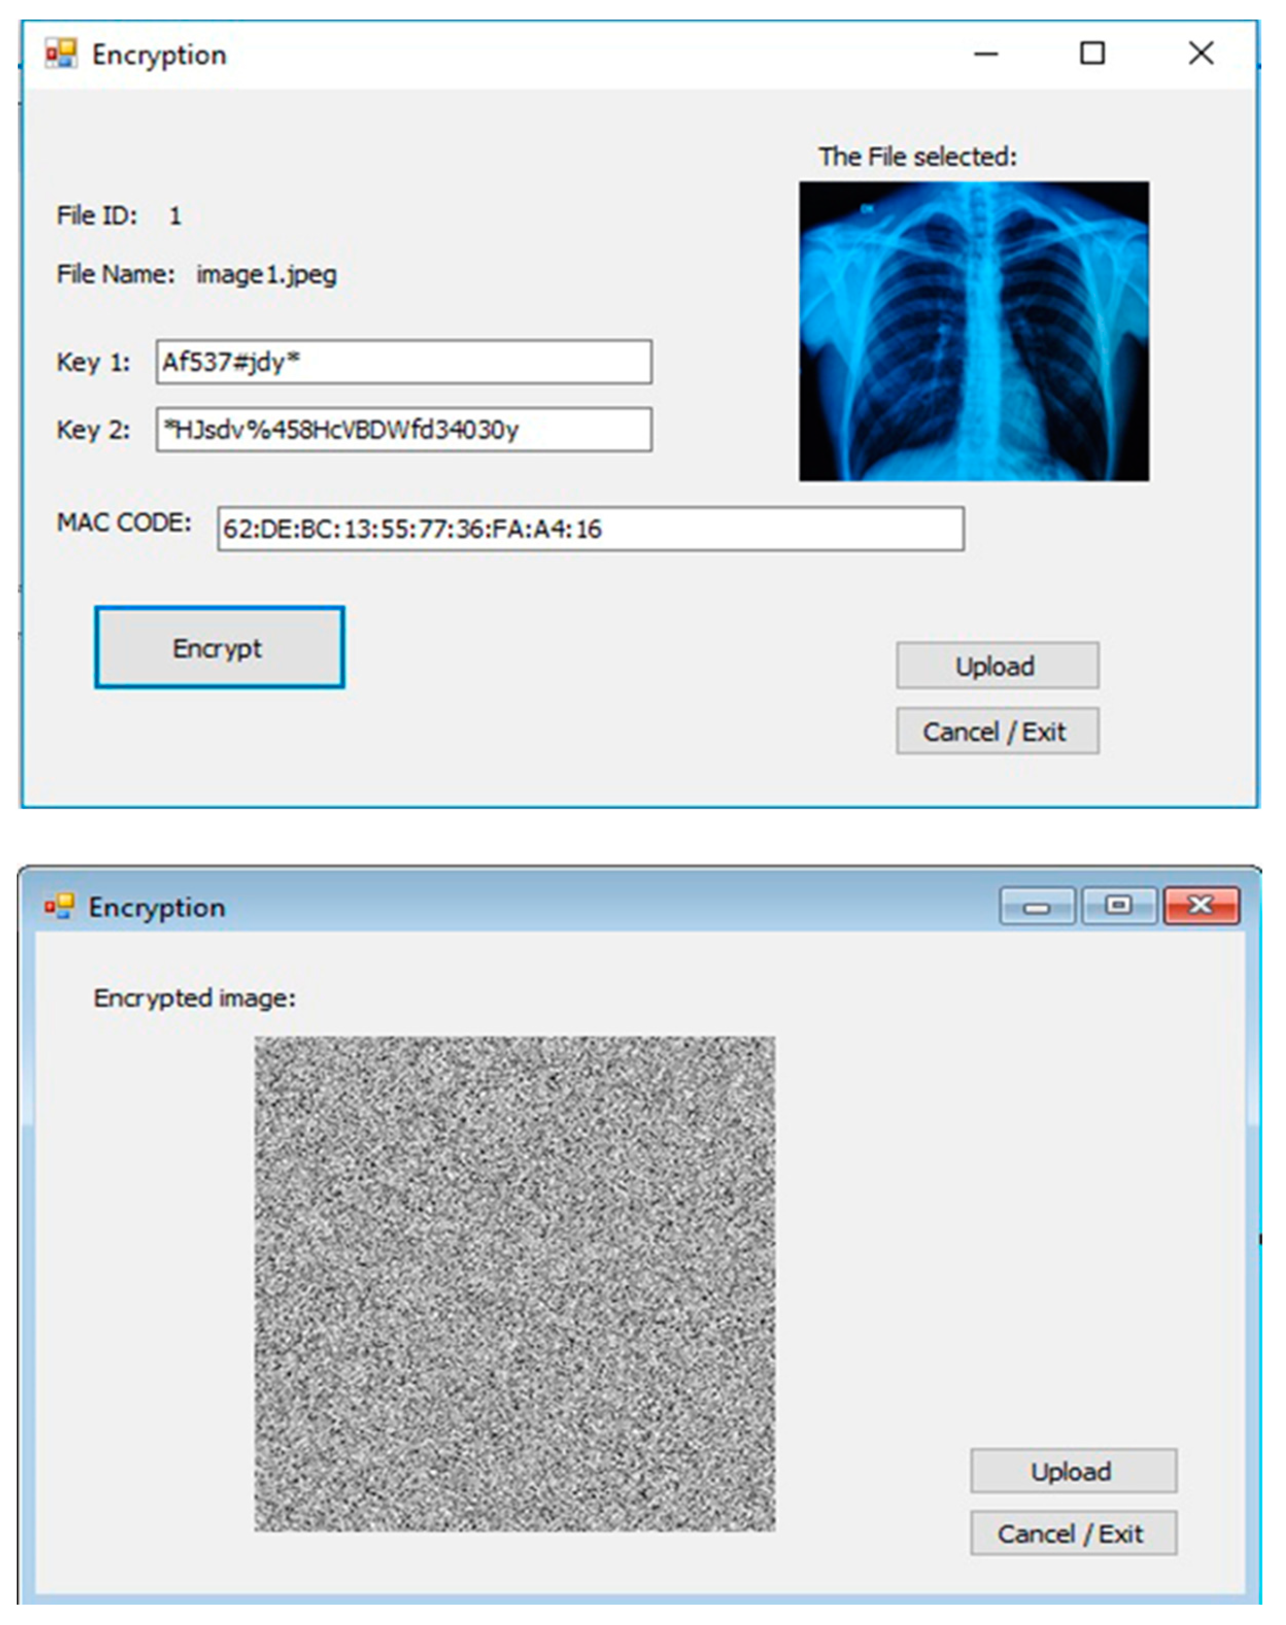Image resolution: width=1286 pixels, height=1625 pixels.
Task: Click the encrypted noise image
Action: click(x=515, y=1283)
